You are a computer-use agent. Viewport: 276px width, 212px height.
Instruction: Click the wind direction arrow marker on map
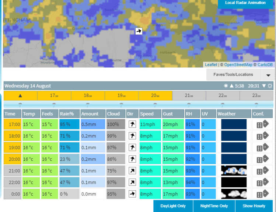click(139, 31)
